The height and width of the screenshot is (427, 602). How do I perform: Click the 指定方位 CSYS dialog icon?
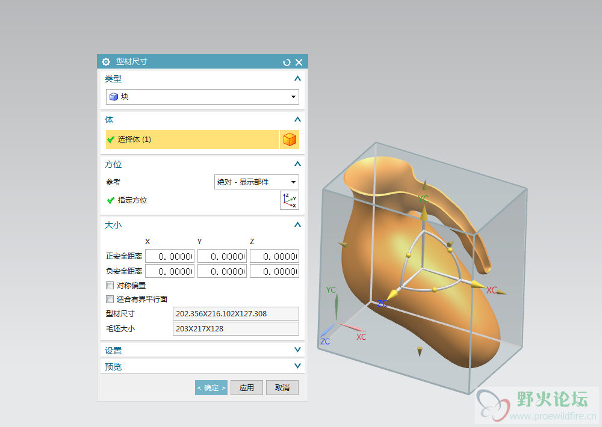coord(290,200)
